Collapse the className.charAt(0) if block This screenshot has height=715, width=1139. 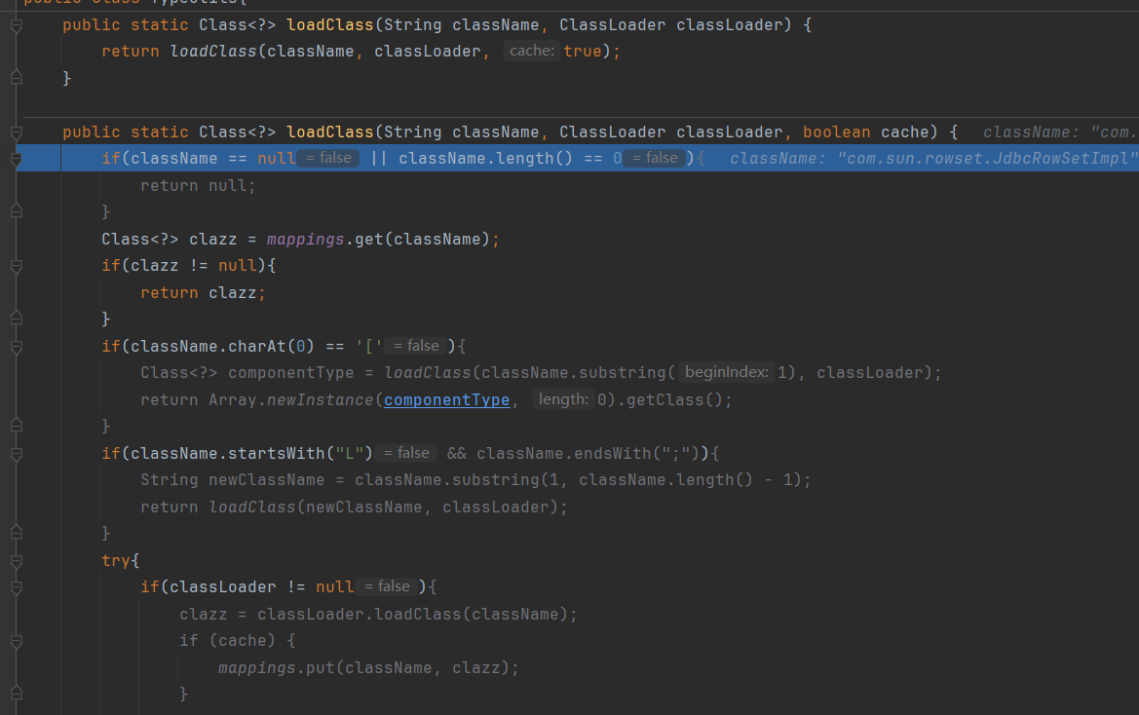[16, 347]
